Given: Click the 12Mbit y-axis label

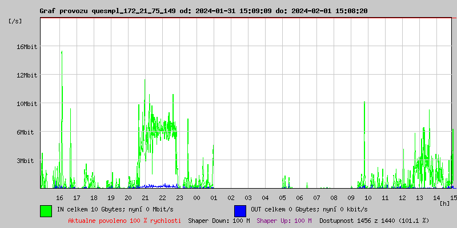Looking at the screenshot, I should pyautogui.click(x=27, y=75).
